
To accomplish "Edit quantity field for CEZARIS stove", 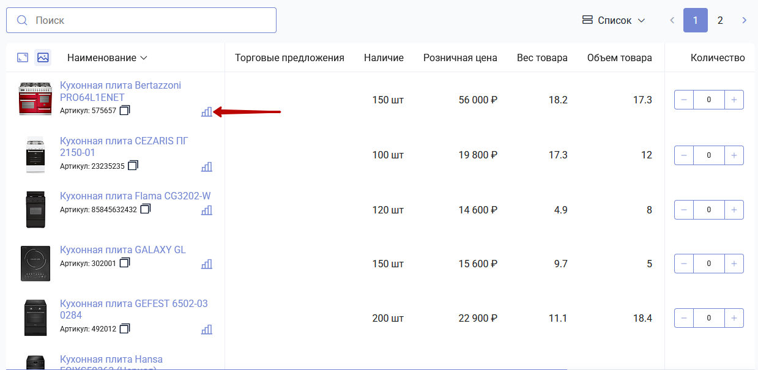I will (x=709, y=155).
